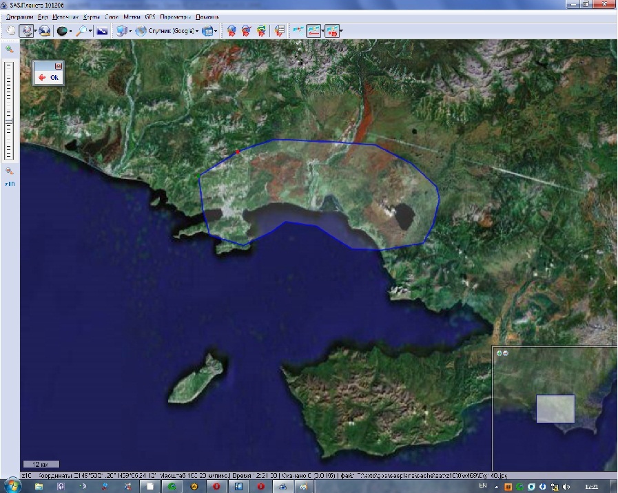
Task: Click the add placemark icon
Action: point(231,31)
